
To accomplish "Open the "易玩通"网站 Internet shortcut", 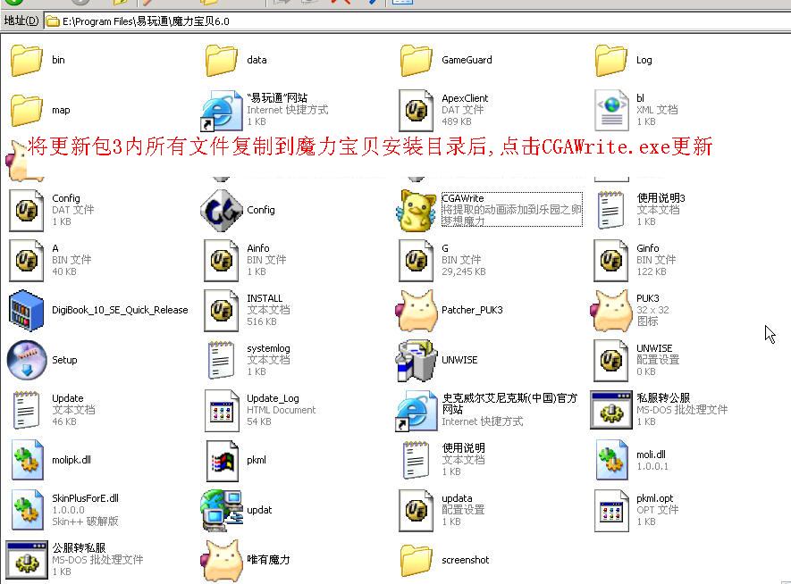I will click(221, 110).
